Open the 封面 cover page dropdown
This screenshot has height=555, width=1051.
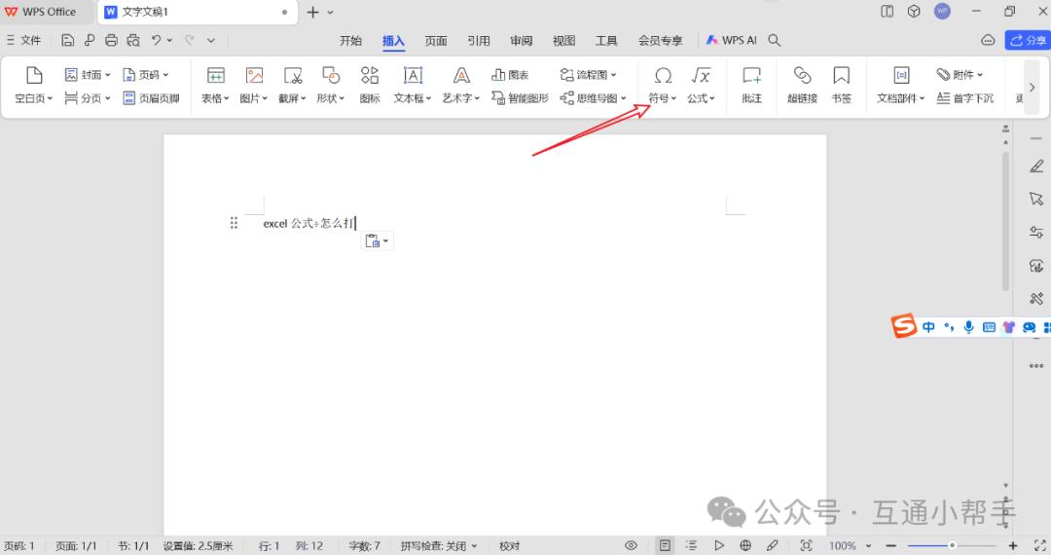click(88, 75)
